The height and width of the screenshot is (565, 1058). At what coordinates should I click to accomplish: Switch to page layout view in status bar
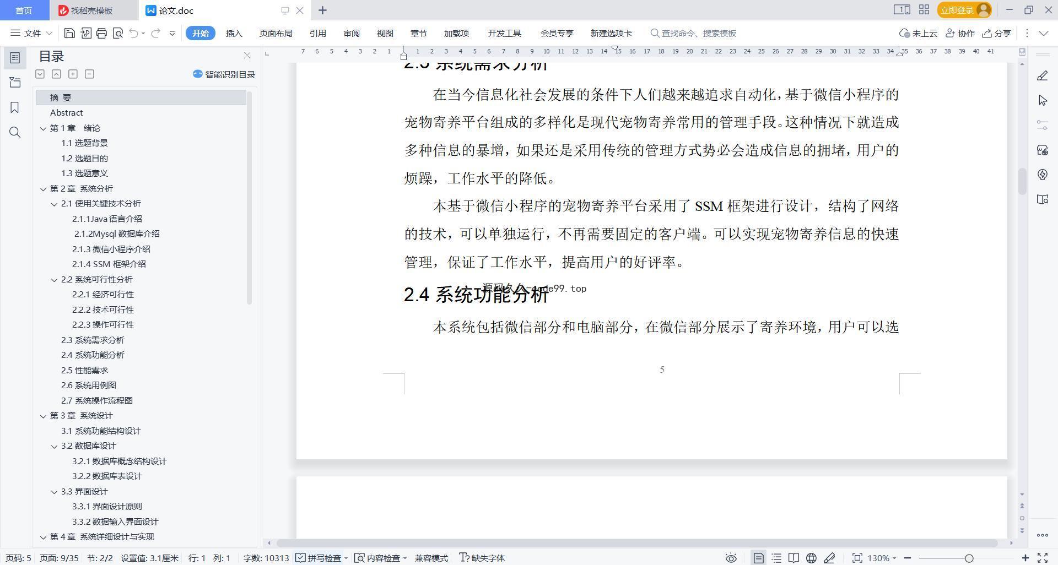[x=758, y=558]
